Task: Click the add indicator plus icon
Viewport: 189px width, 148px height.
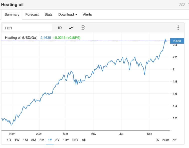Action: coord(83,28)
